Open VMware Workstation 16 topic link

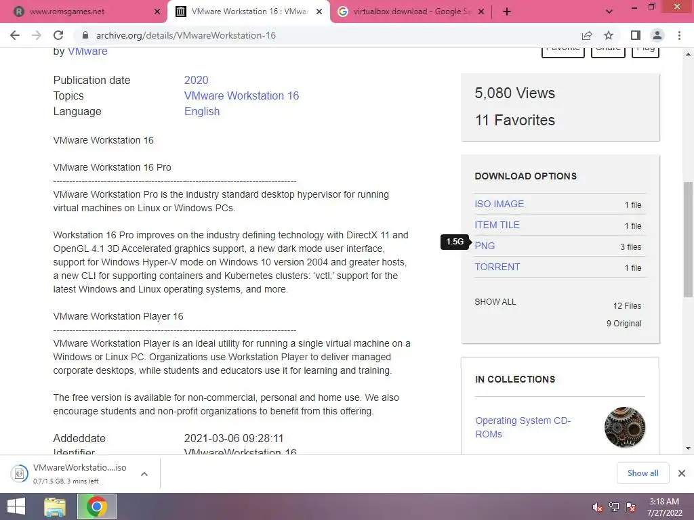(x=241, y=95)
